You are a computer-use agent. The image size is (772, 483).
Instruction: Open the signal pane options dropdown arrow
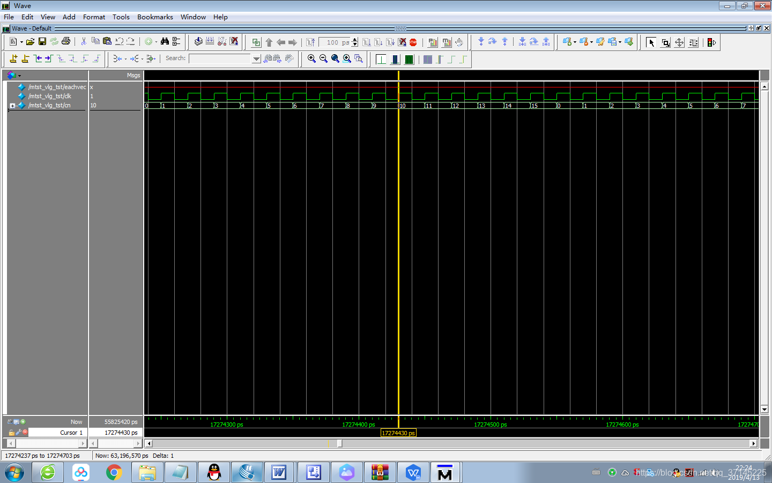[x=19, y=76]
